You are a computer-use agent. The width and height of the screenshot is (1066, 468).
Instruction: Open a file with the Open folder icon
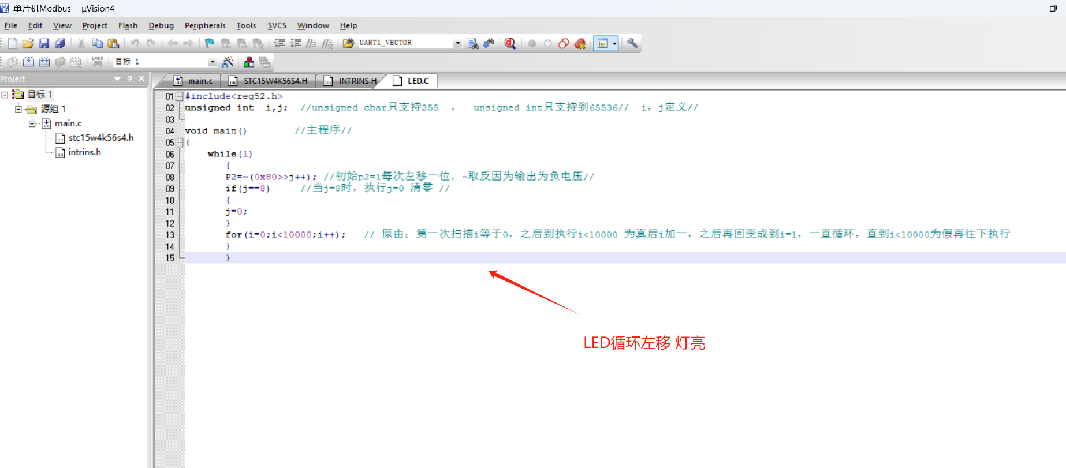click(28, 43)
